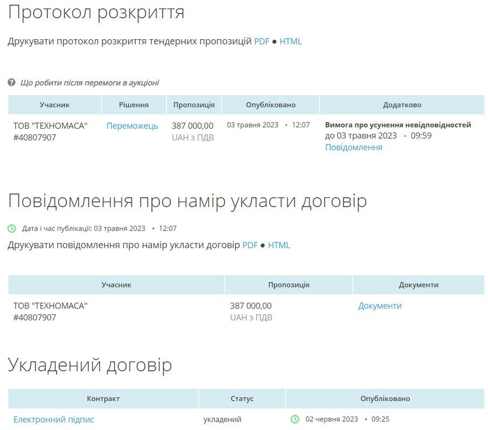Open the HTML version of the disclosure protocol
Screen dimensions: 488x430
point(291,41)
